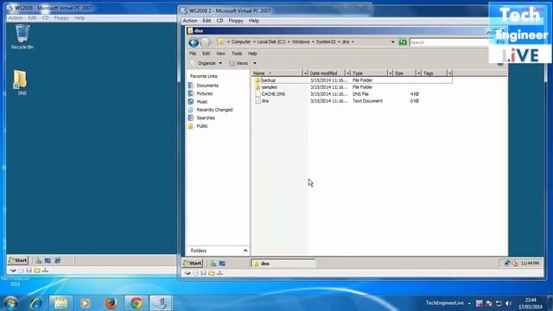Open the Date modified column filter dropdown
The width and height of the screenshot is (553, 311).
(x=347, y=73)
